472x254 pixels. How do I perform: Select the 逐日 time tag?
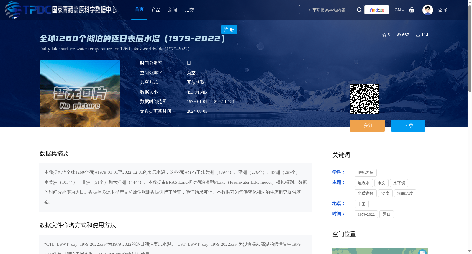click(386, 214)
